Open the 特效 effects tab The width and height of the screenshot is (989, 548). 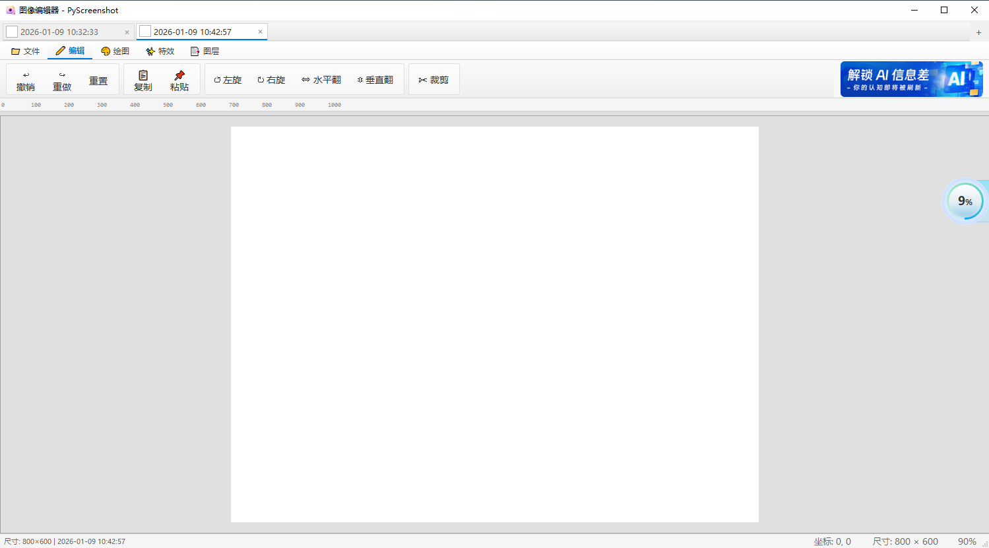pyautogui.click(x=160, y=51)
